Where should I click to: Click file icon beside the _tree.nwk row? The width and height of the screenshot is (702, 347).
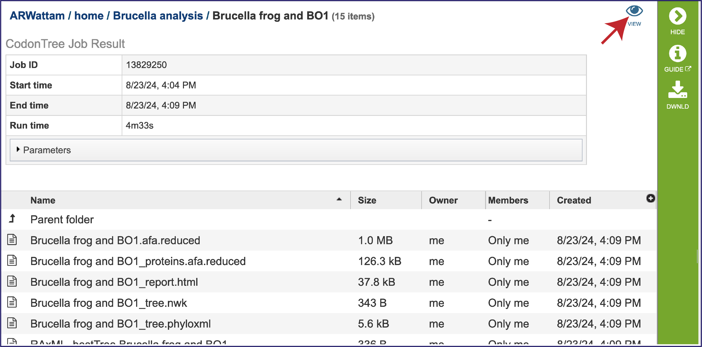pyautogui.click(x=12, y=302)
